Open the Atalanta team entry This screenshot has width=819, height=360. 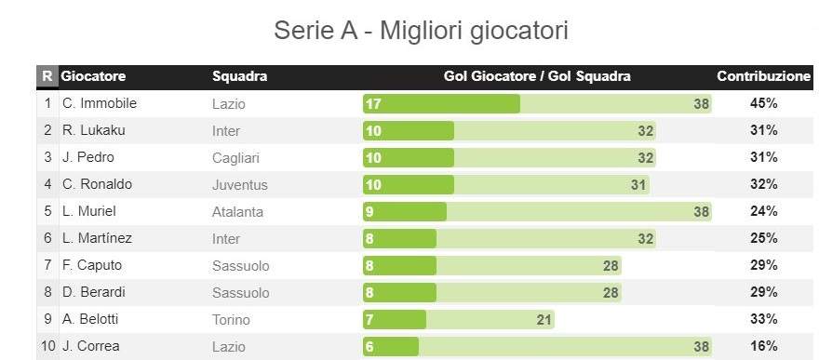237,212
